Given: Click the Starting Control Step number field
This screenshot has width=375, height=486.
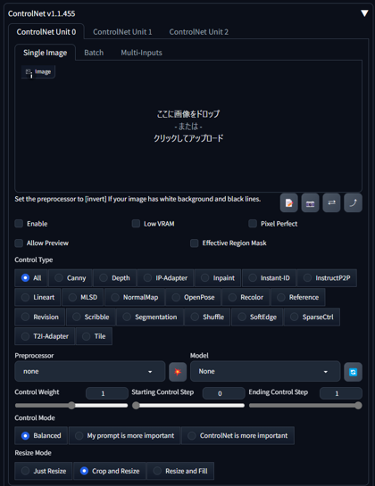Looking at the screenshot, I should click(x=223, y=393).
